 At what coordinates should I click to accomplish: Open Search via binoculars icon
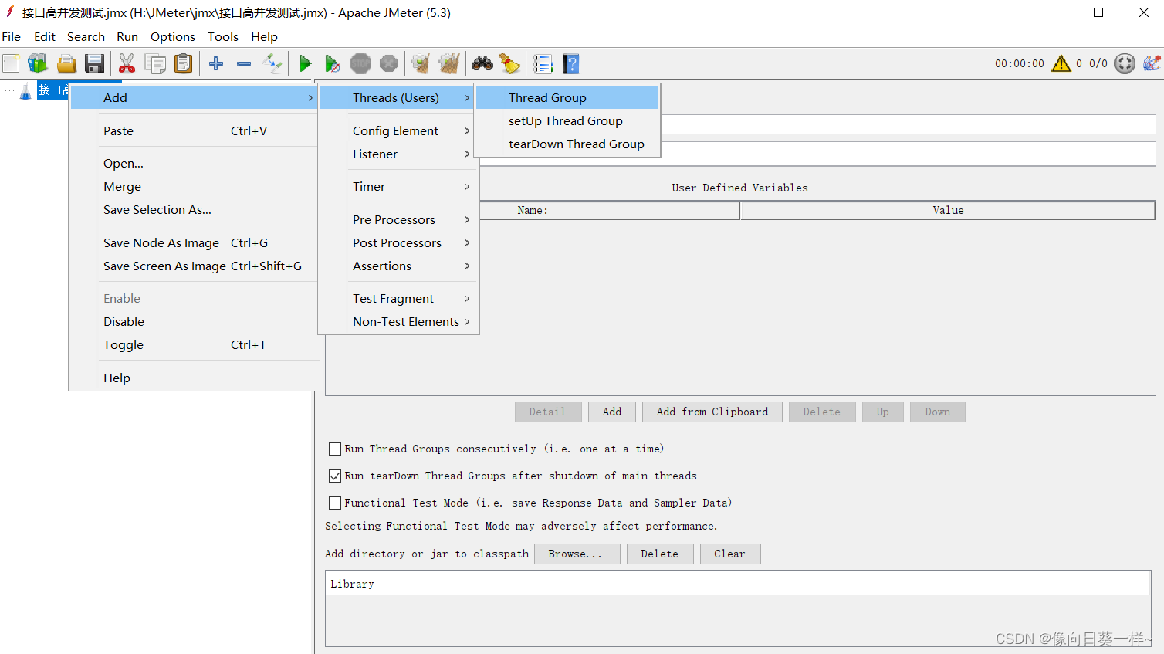click(482, 63)
